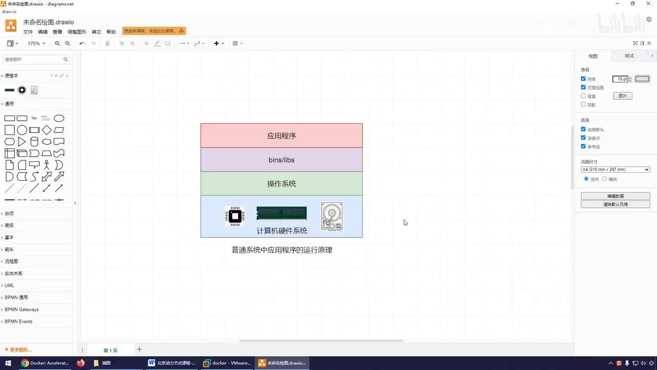
Task: Click the CPU chip icon in scratchpad
Action: (22, 90)
